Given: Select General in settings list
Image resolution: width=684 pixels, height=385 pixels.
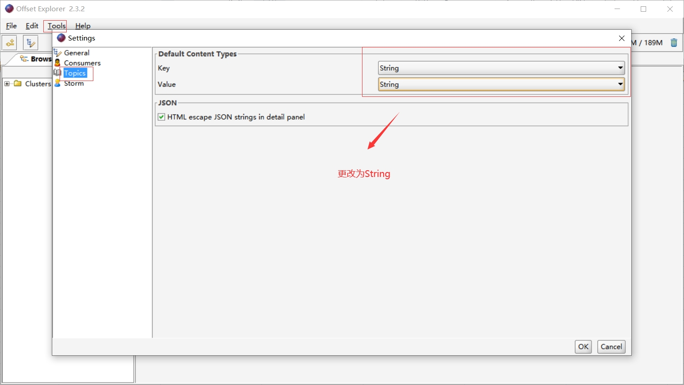Looking at the screenshot, I should coord(77,53).
